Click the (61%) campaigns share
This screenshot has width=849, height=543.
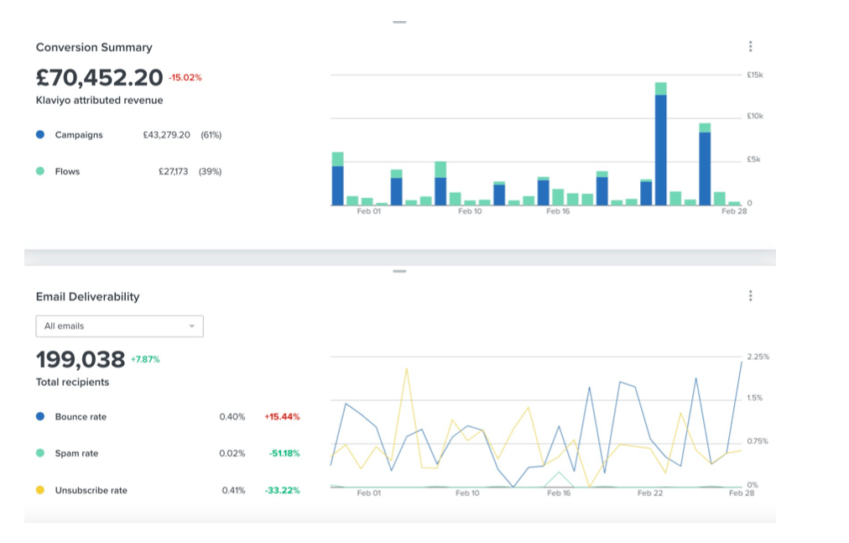(211, 135)
